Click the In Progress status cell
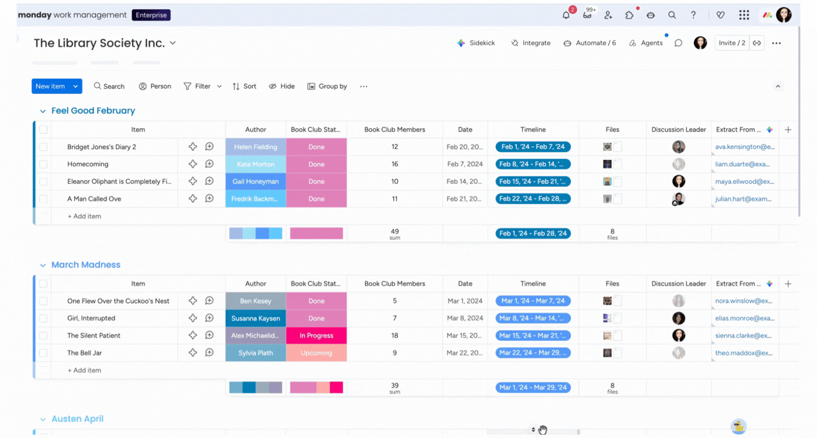The height and width of the screenshot is (438, 817). (316, 336)
